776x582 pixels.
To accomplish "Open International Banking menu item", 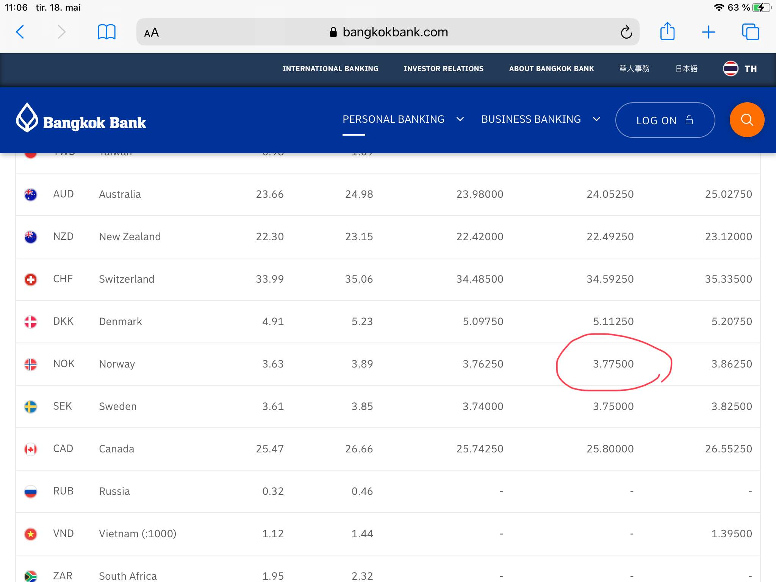I will tap(330, 69).
